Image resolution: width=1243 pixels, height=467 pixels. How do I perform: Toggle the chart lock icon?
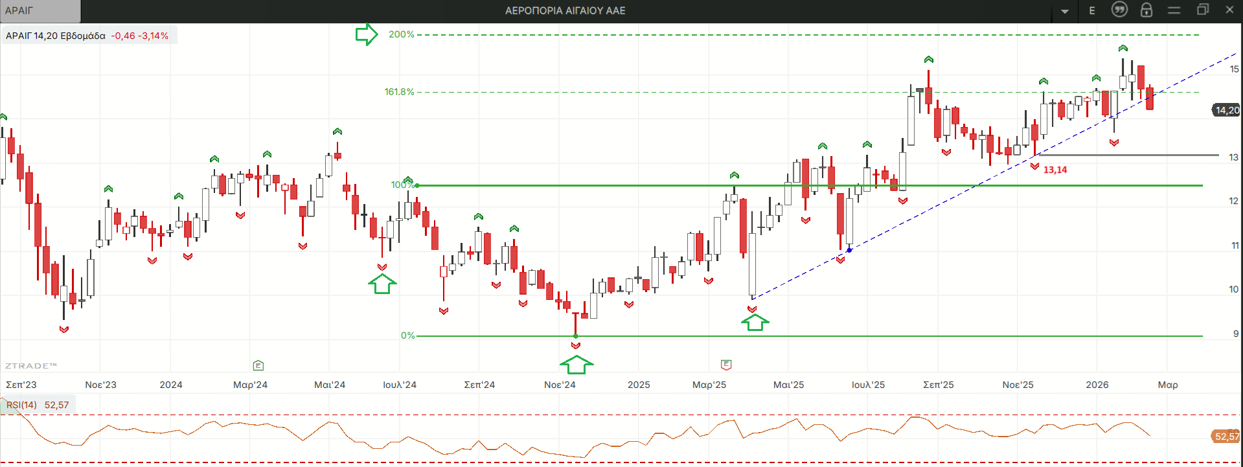1146,10
